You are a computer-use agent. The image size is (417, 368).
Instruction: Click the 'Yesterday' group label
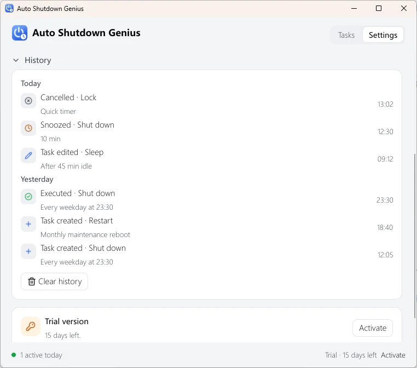pyautogui.click(x=37, y=179)
